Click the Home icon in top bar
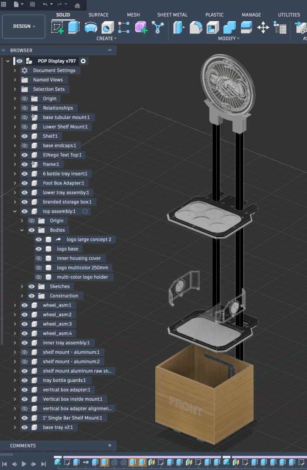This screenshot has width=307, height=470. 77,5
